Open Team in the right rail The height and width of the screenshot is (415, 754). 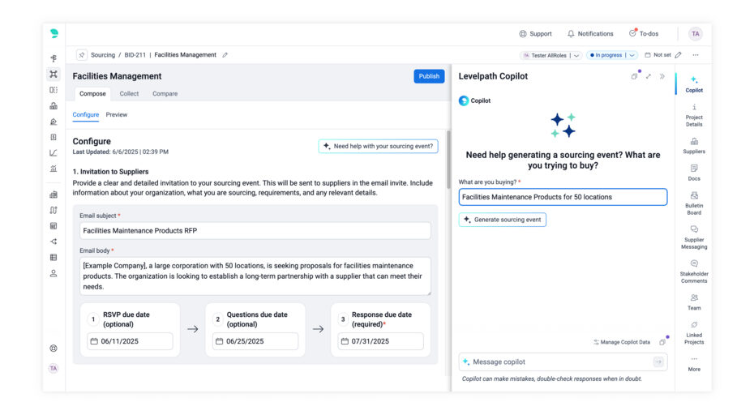coord(694,302)
